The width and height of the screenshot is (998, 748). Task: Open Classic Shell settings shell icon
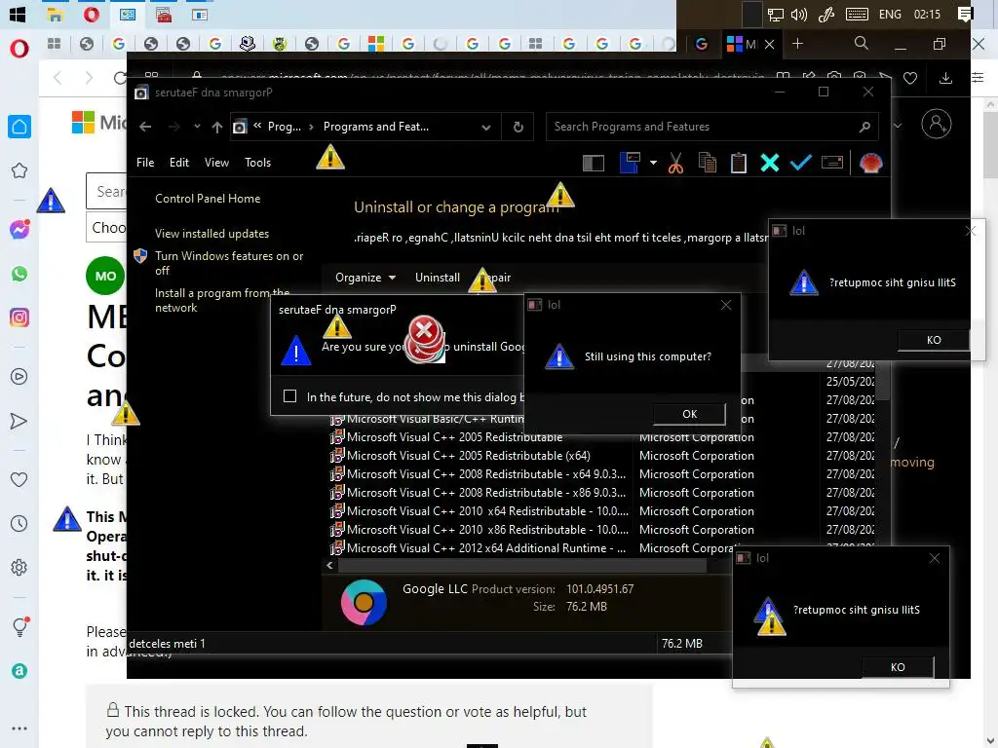(x=870, y=163)
